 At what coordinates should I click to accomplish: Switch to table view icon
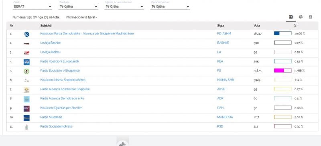tap(291, 17)
